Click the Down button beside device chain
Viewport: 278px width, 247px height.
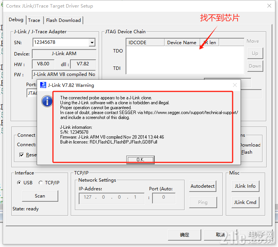255,66
